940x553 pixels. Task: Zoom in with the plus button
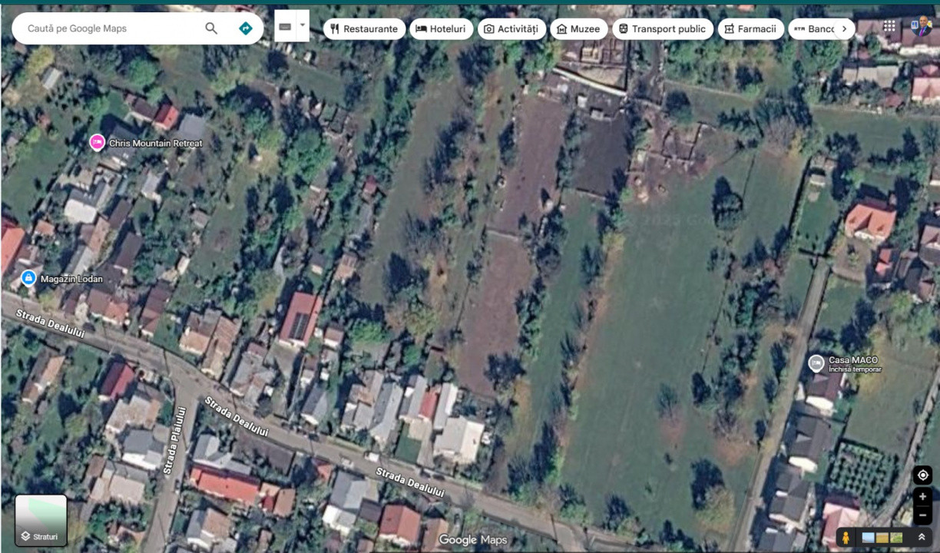[x=922, y=497]
